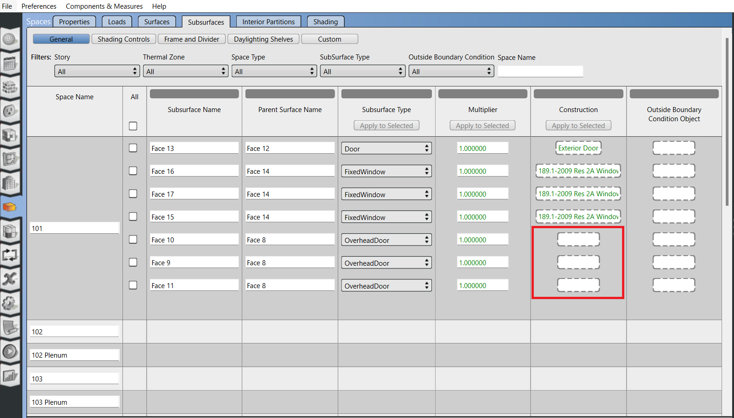Show the Custom view
Viewport: 734px width, 418px height.
330,39
